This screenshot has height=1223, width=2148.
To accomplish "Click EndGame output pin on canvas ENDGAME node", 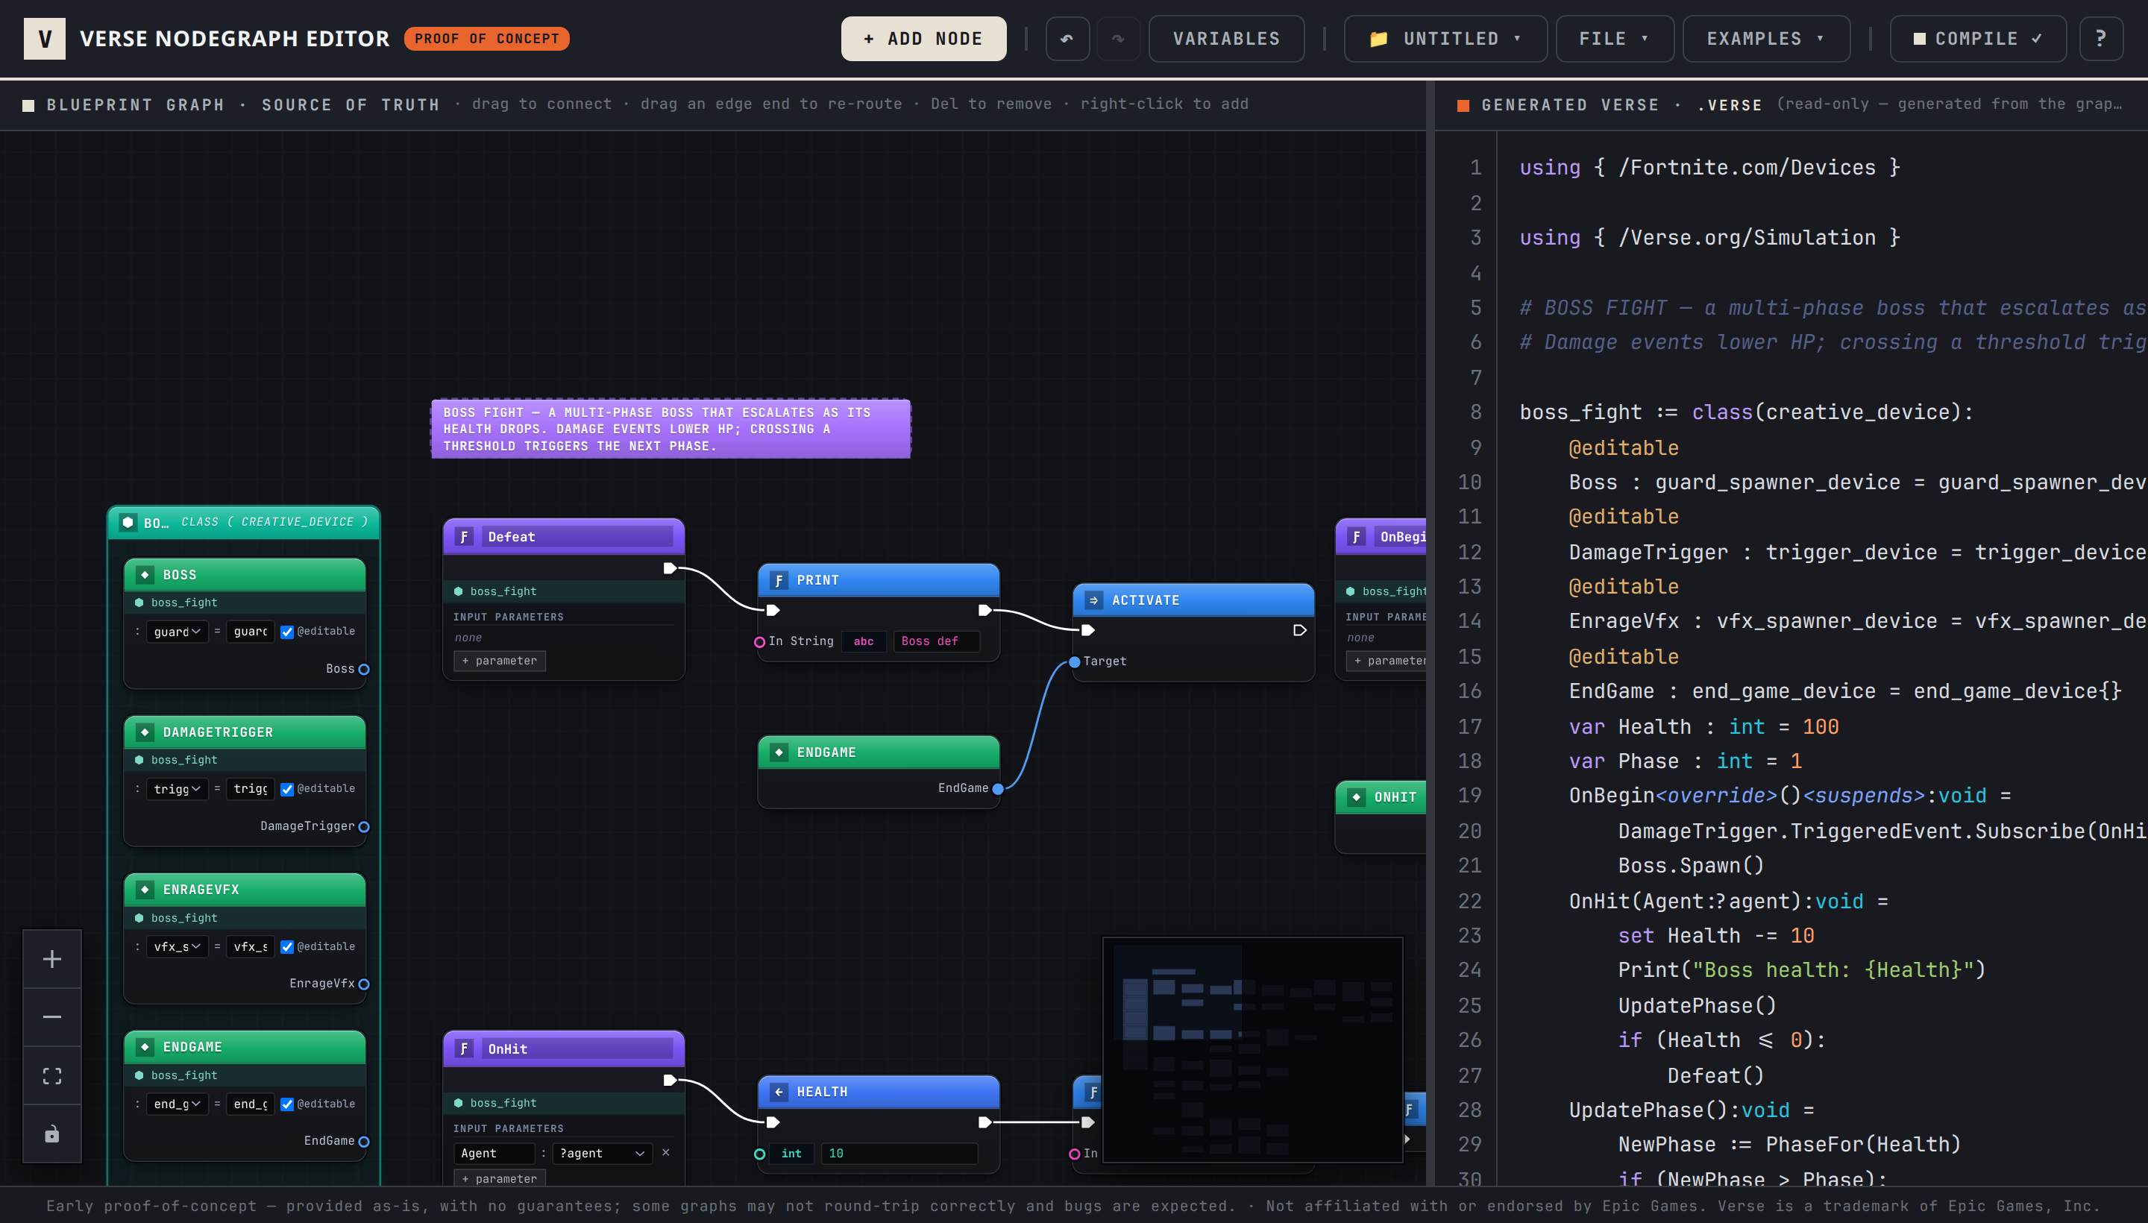I will (998, 789).
